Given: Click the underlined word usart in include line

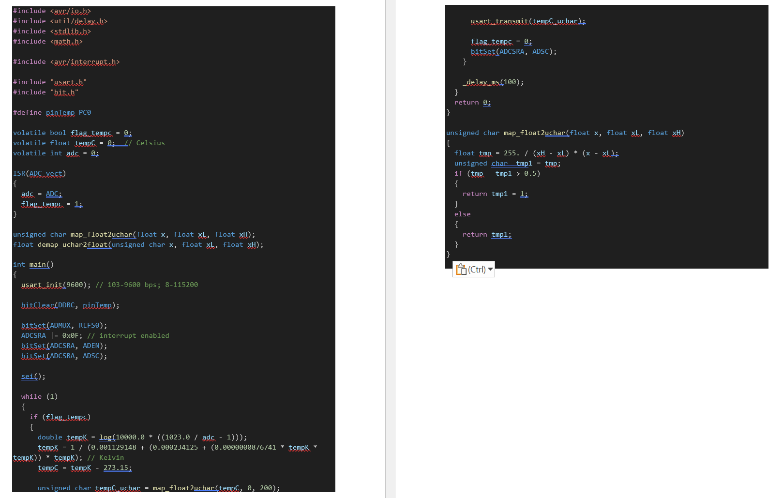Looking at the screenshot, I should [x=63, y=82].
